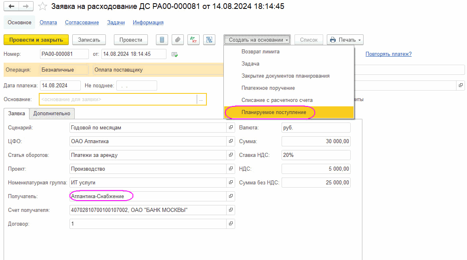Open the Получатель field lookup icon

click(x=231, y=196)
